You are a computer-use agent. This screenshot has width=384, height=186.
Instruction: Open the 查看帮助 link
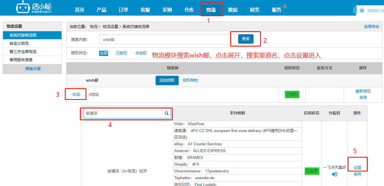(x=372, y=27)
